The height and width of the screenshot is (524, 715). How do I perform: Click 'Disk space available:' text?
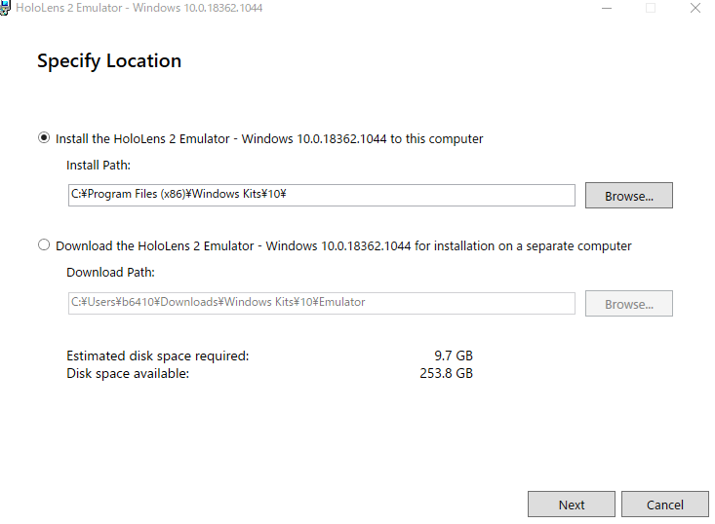click(x=128, y=373)
